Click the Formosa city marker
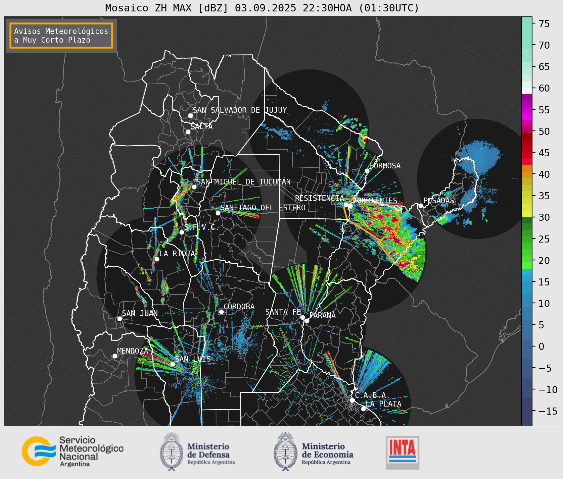 (367, 171)
